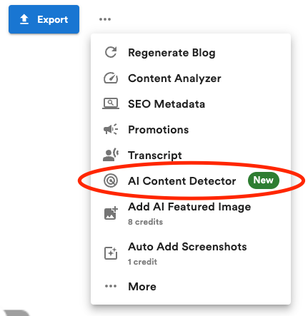Select Add AI Featured Image option
The image size is (308, 316).
(x=191, y=213)
